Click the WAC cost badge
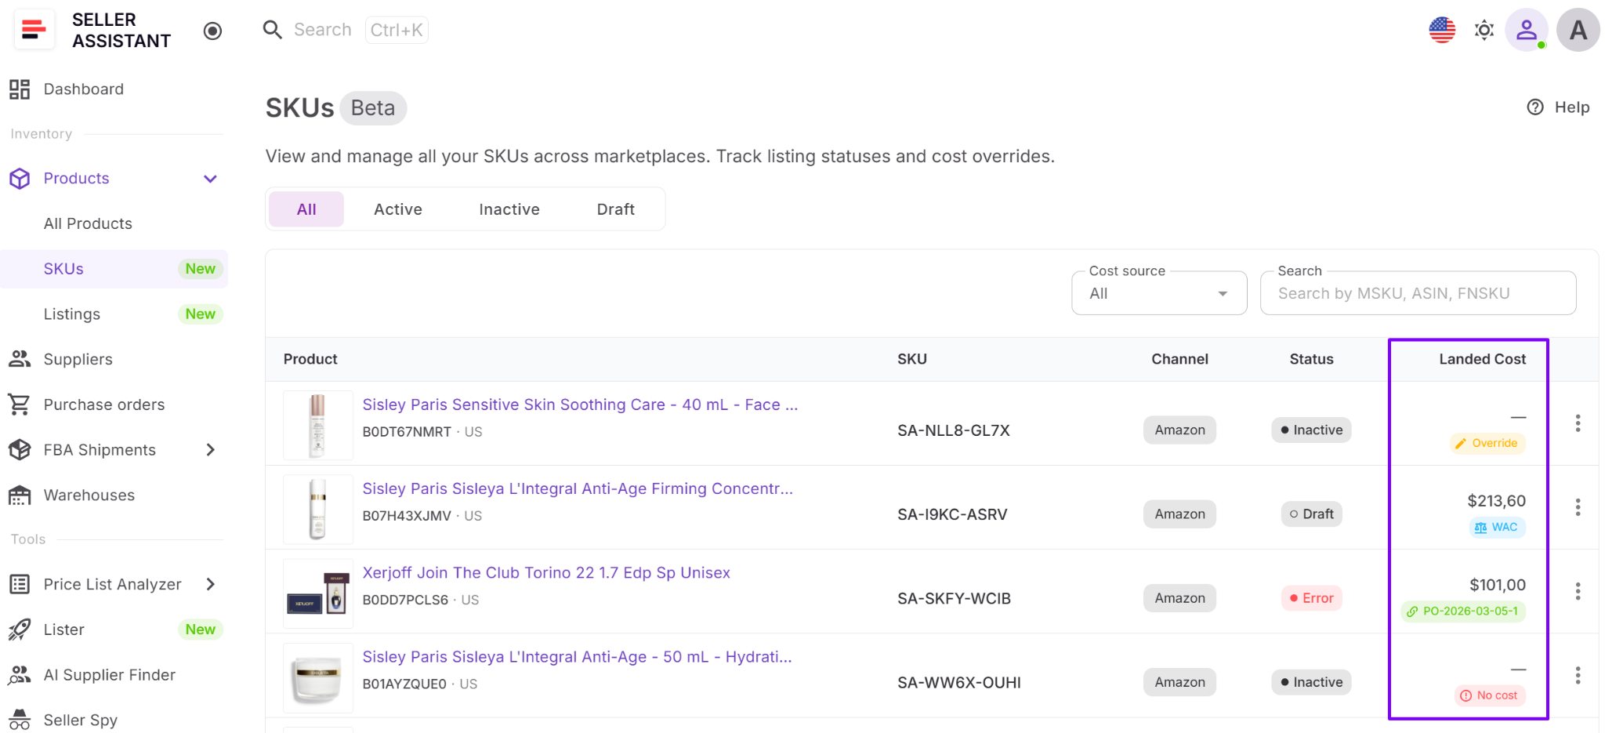The height and width of the screenshot is (733, 1605). click(x=1497, y=528)
